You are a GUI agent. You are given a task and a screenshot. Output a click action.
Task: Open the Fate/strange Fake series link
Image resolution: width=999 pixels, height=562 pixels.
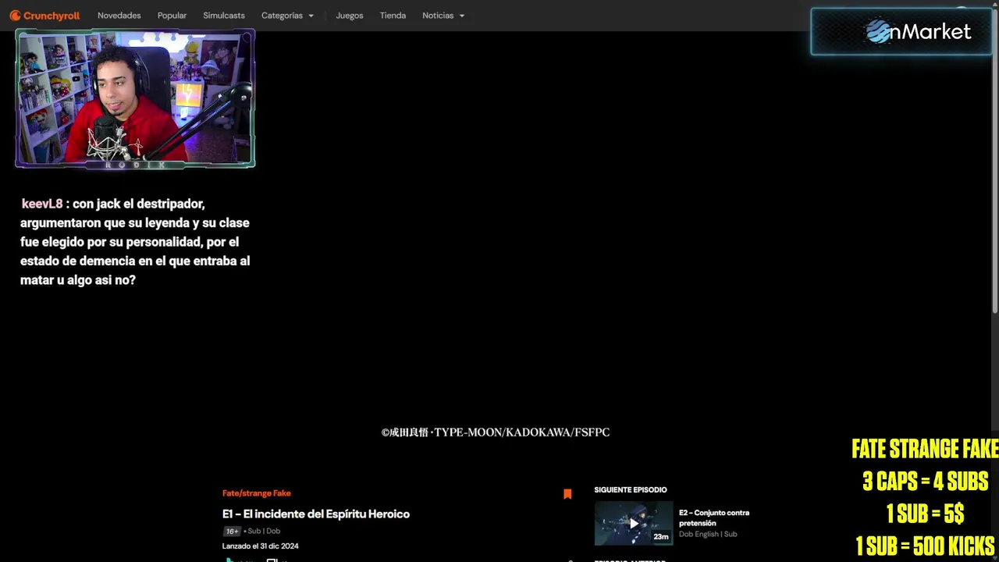[x=257, y=493]
